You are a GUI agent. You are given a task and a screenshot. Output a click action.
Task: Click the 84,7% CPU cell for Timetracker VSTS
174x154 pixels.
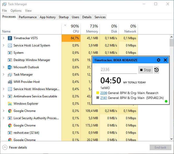pos(71,38)
